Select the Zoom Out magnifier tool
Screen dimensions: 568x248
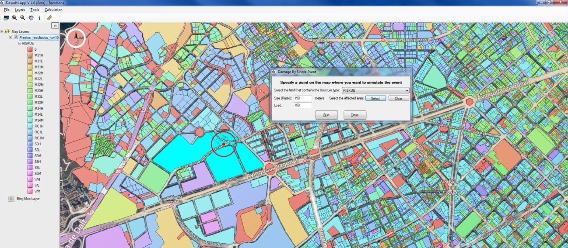click(x=23, y=18)
